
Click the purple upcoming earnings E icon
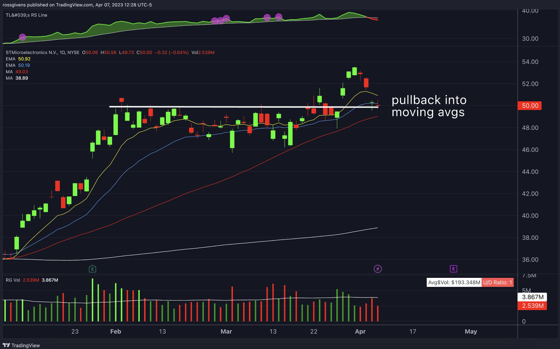[x=453, y=269]
